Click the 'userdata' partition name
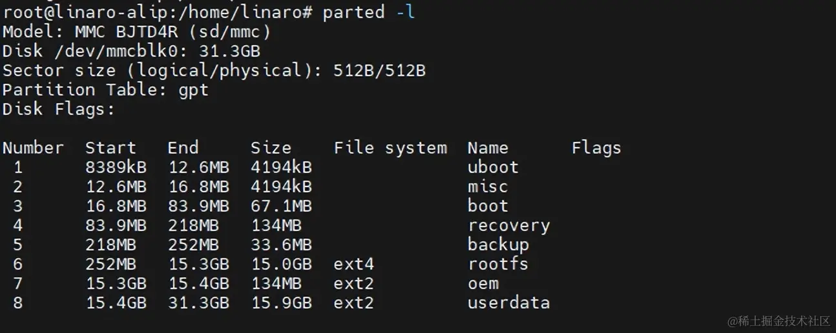836x333 pixels. [508, 303]
